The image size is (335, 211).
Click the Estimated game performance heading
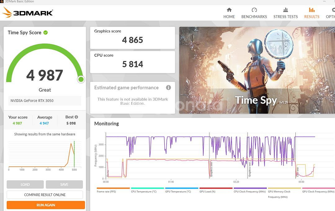coord(127,88)
